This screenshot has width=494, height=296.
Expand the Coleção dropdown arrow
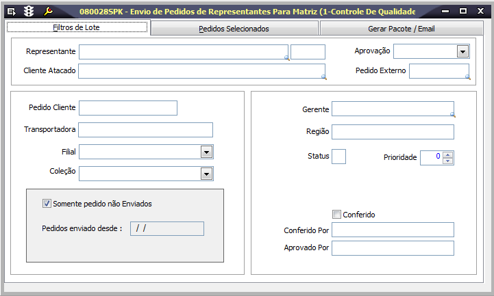(206, 174)
